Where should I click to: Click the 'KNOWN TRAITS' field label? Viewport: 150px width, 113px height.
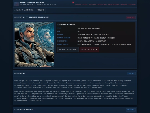(x=63, y=44)
